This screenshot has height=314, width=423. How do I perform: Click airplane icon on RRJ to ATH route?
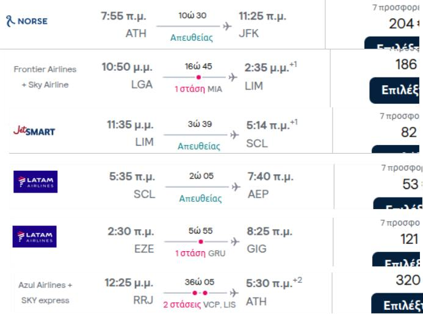coord(234,293)
